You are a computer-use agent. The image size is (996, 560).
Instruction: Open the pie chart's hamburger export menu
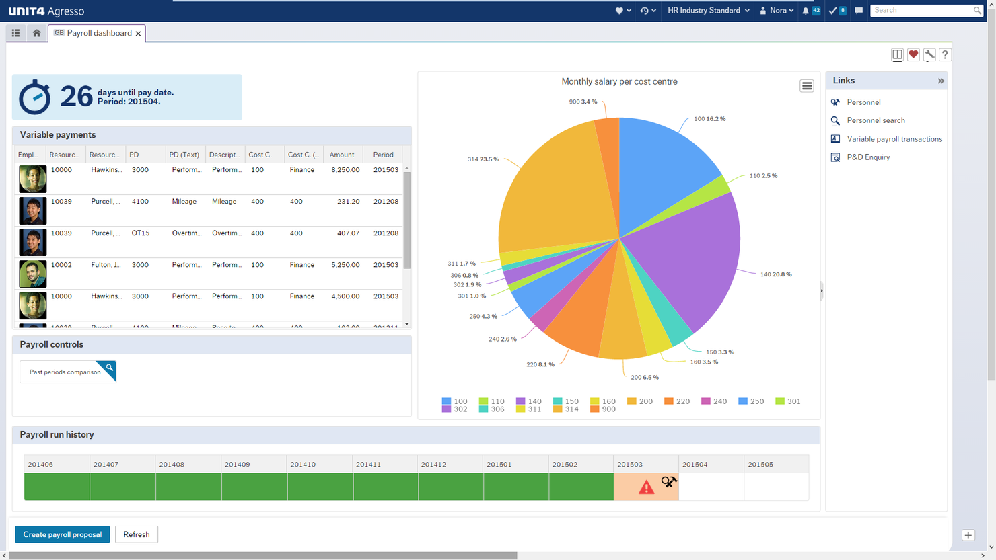point(806,86)
